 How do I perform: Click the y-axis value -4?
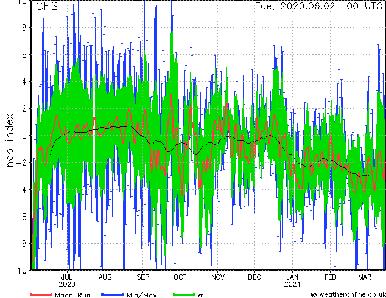pos(21,190)
